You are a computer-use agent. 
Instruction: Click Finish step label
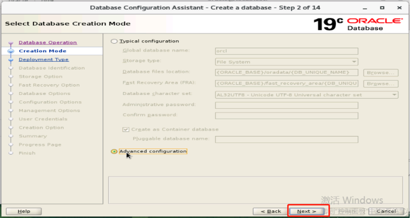coord(27,153)
